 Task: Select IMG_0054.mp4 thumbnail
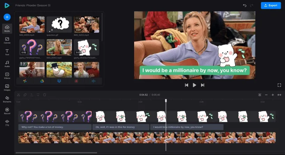[59, 47]
